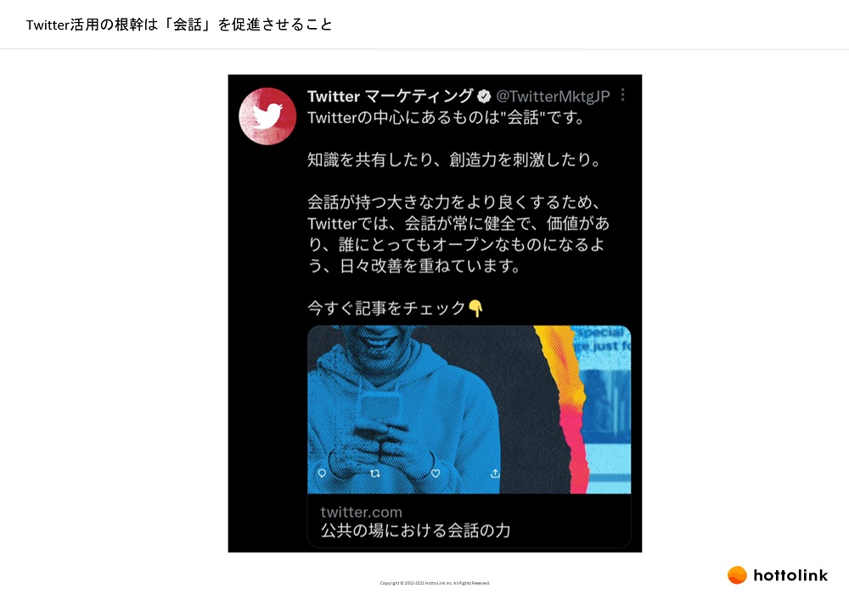The image size is (849, 599).
Task: Click the hottolink wordmark text
Action: click(790, 575)
